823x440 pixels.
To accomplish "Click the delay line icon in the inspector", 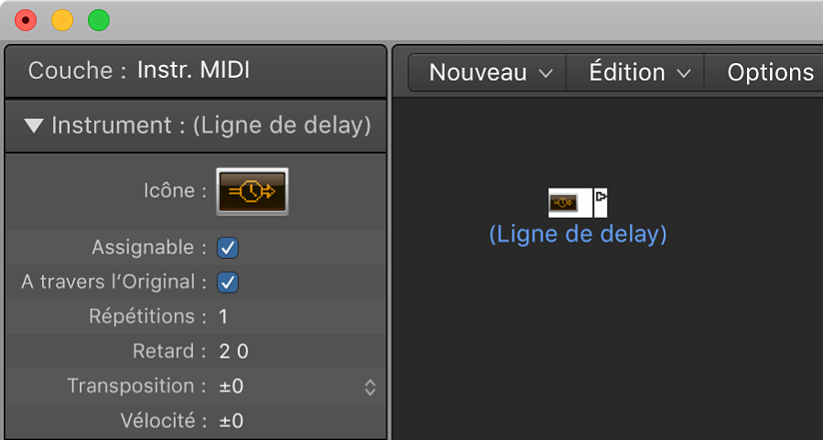I will (252, 191).
